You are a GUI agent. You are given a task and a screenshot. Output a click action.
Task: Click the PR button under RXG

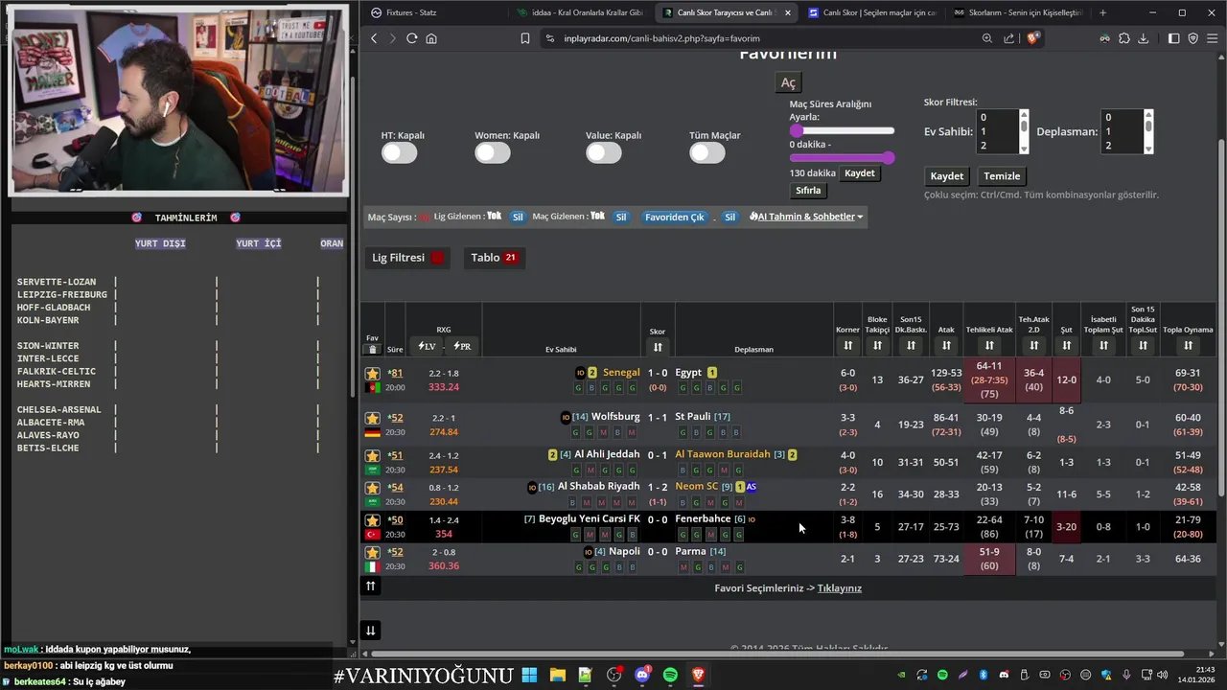click(462, 346)
